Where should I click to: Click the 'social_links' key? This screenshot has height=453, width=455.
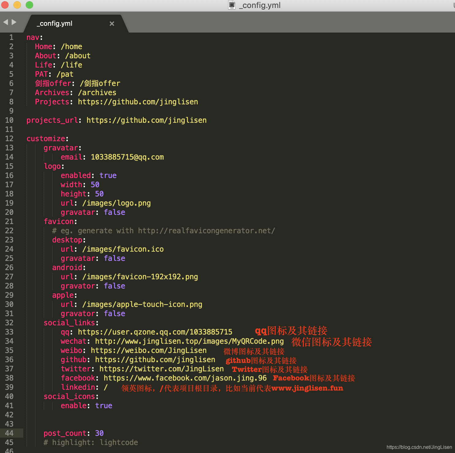tap(69, 323)
